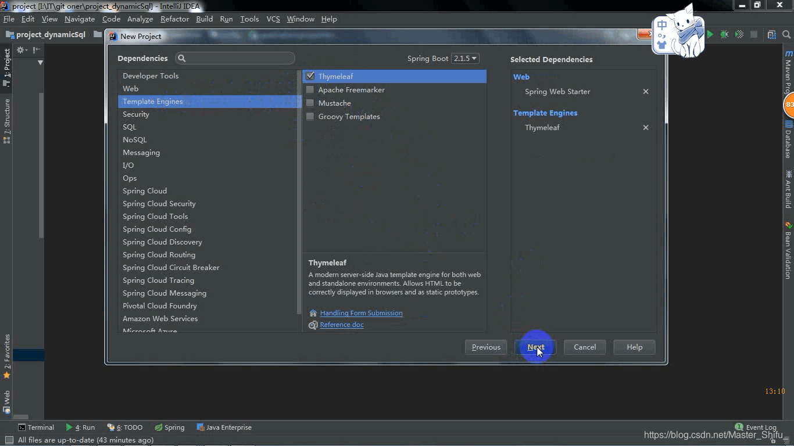Open the Event Log
Image resolution: width=794 pixels, height=446 pixels.
(x=756, y=427)
